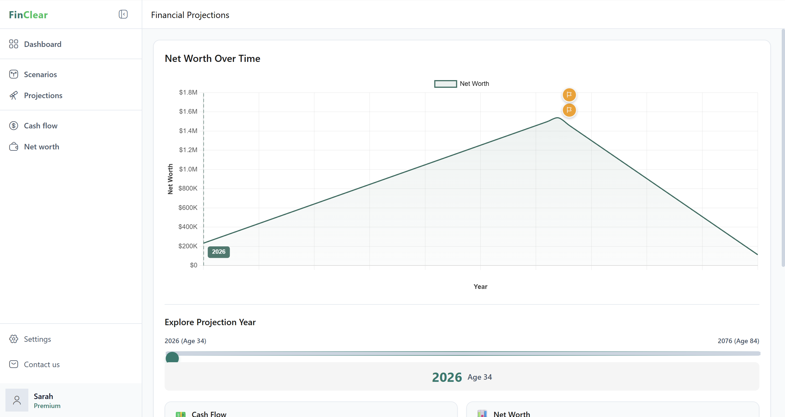
Task: Click the Scenarios branch icon
Action: click(13, 74)
